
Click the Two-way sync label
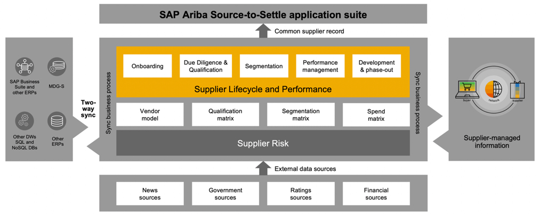click(88, 109)
